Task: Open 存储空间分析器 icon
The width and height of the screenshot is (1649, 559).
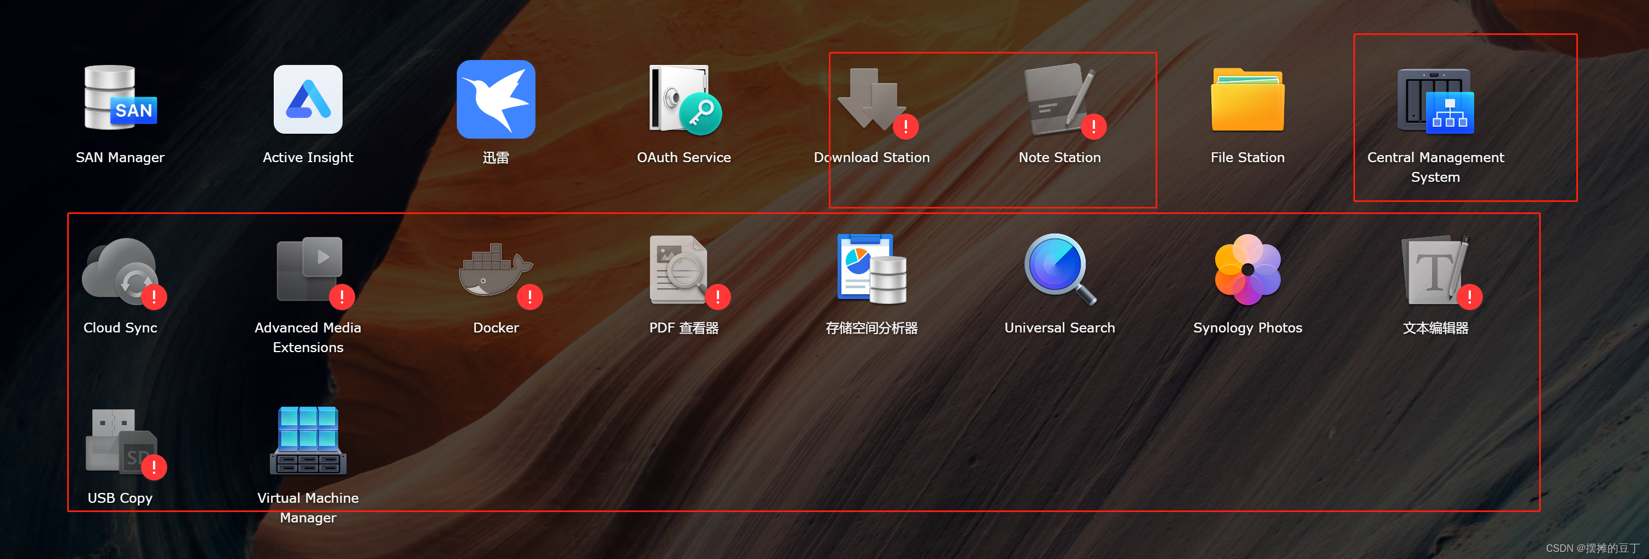Action: click(x=872, y=269)
